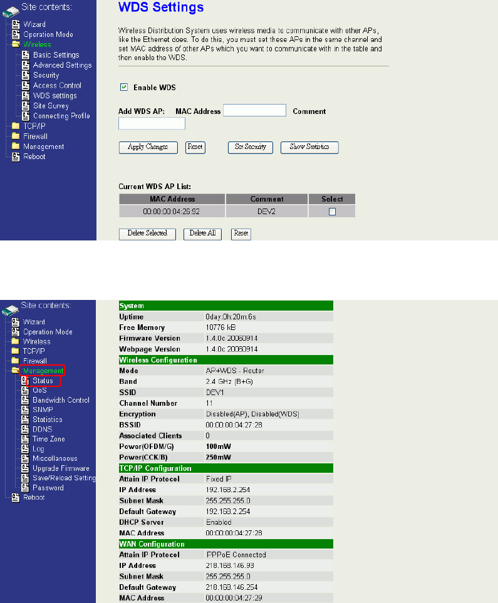Image resolution: width=498 pixels, height=603 pixels.
Task: Click the WDS settings page icon
Action: click(26, 95)
